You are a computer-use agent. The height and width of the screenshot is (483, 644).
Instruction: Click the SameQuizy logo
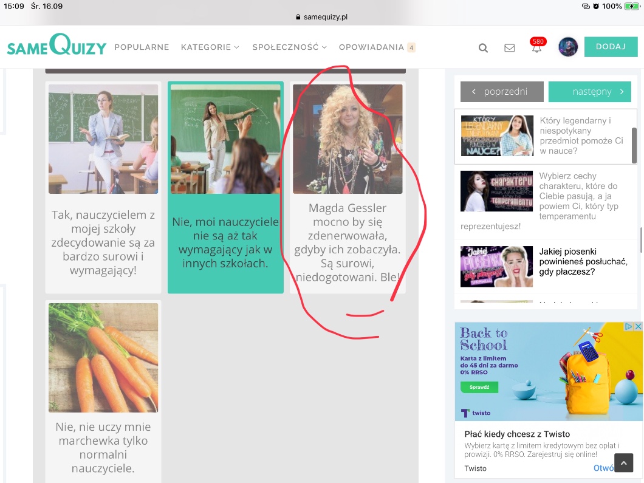(57, 46)
